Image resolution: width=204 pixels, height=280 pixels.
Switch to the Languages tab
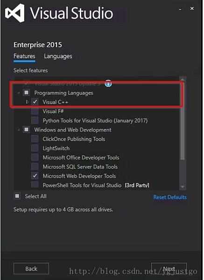pyautogui.click(x=58, y=56)
